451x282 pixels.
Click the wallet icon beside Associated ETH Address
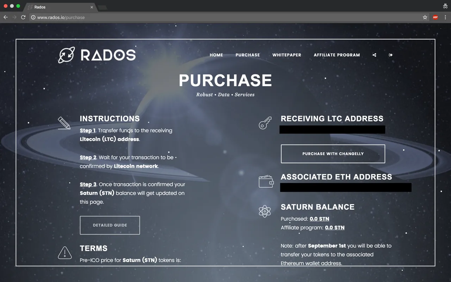click(266, 182)
